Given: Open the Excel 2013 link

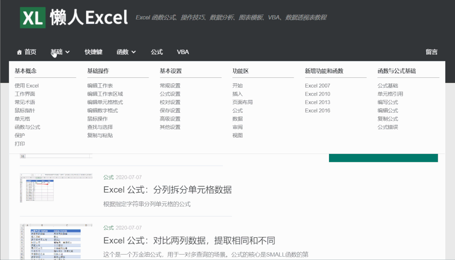Looking at the screenshot, I should pyautogui.click(x=318, y=102).
